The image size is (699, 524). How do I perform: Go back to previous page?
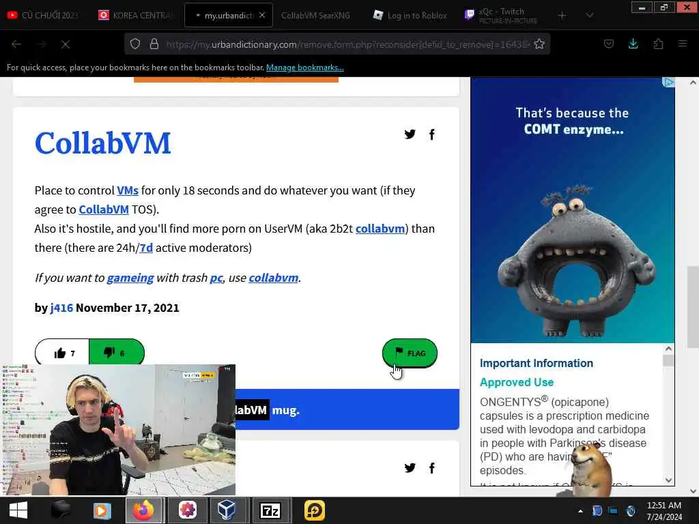tap(16, 44)
